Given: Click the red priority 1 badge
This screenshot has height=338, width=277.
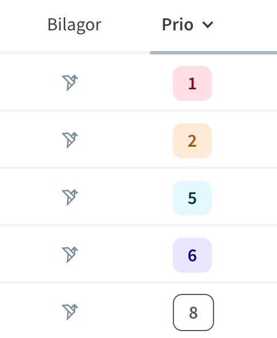Looking at the screenshot, I should (192, 83).
